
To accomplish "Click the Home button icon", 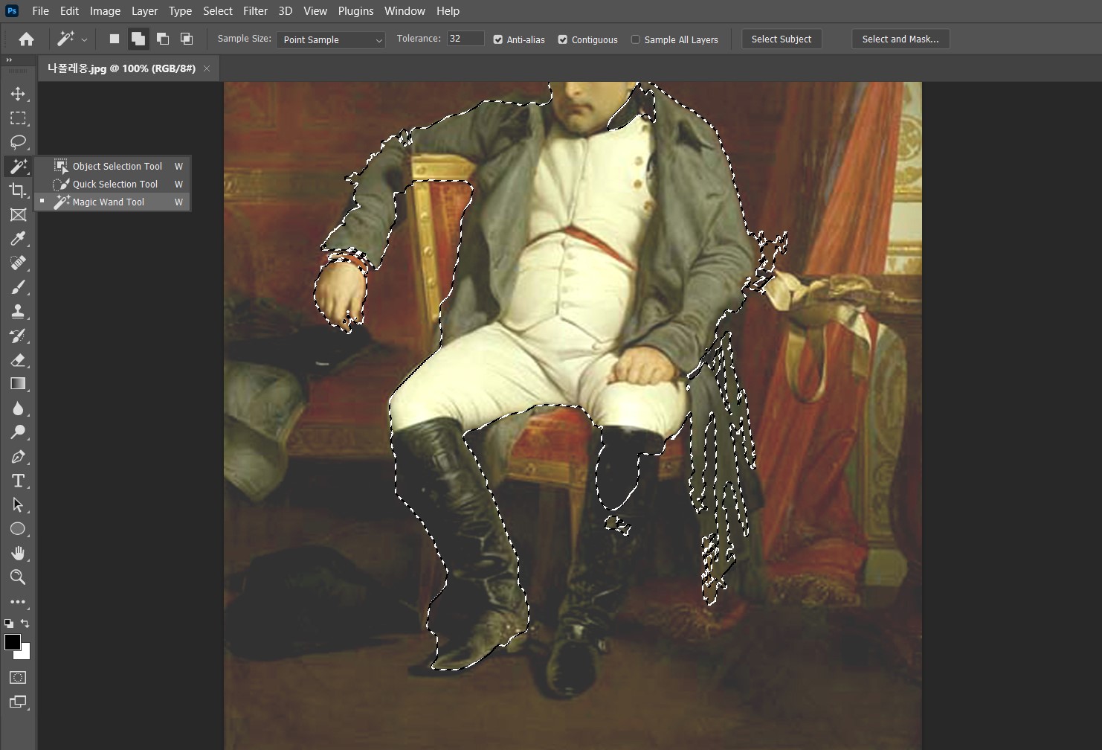I will (x=26, y=39).
